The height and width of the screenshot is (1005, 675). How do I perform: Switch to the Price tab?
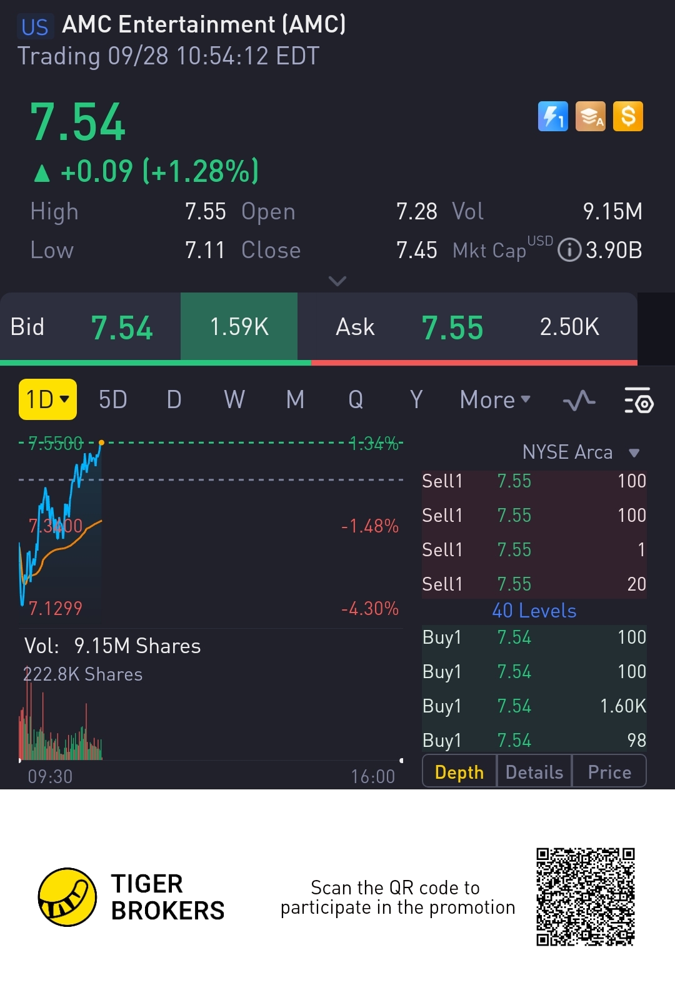(x=609, y=772)
